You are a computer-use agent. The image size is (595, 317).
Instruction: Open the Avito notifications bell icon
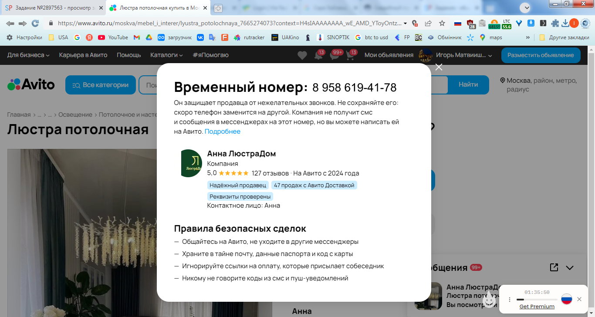coord(319,55)
